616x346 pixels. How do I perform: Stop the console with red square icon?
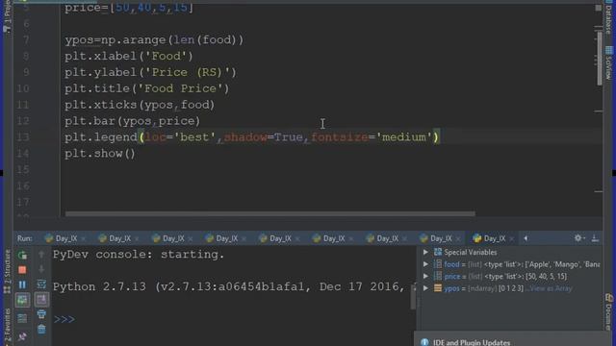tap(22, 270)
